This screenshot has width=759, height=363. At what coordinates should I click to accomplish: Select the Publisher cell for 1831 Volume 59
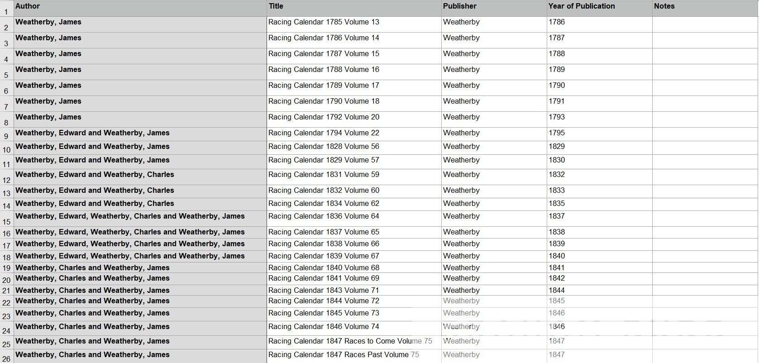494,177
